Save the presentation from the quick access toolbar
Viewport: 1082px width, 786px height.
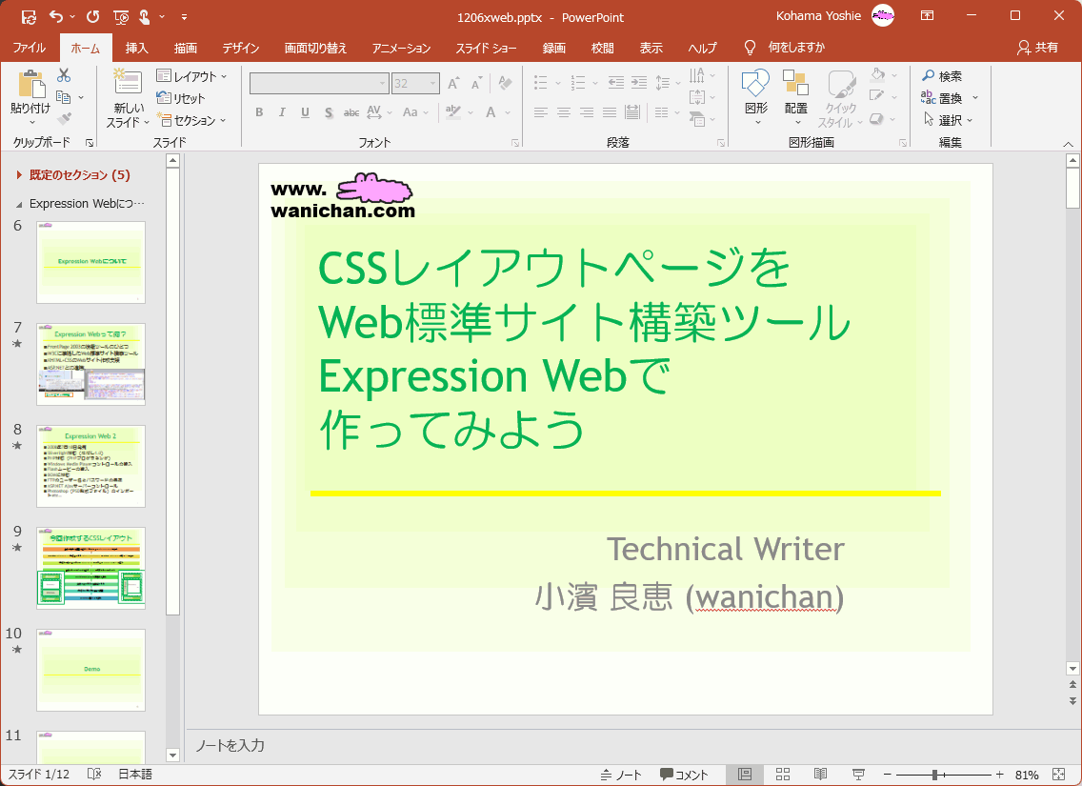click(x=29, y=16)
